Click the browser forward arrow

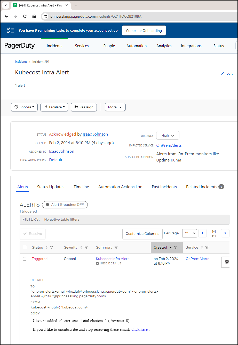click(x=15, y=16)
